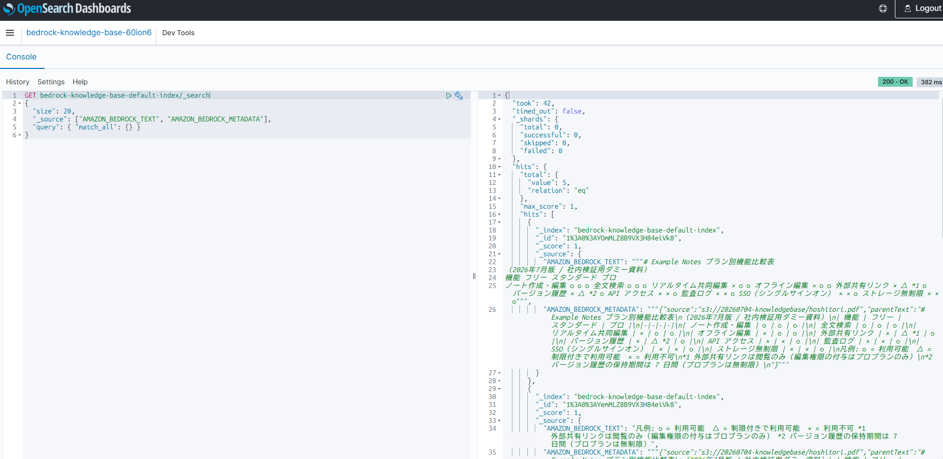The height and width of the screenshot is (459, 943).
Task: Click the 200 - OK status badge
Action: [895, 82]
